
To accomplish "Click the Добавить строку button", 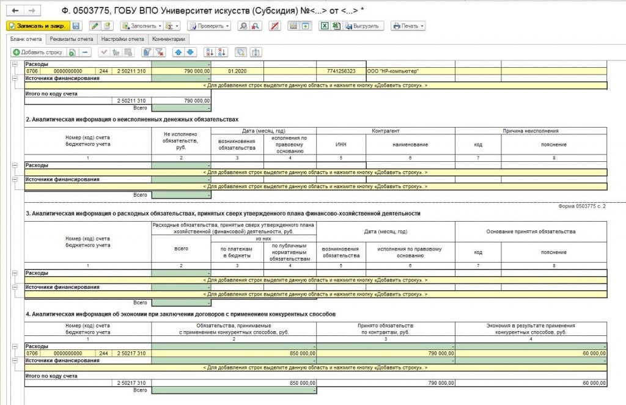I will point(38,53).
